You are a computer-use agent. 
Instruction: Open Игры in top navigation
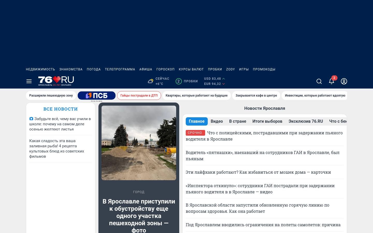click(244, 69)
